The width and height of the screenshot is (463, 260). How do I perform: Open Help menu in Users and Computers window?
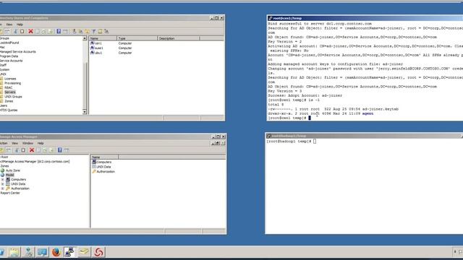click(20, 25)
